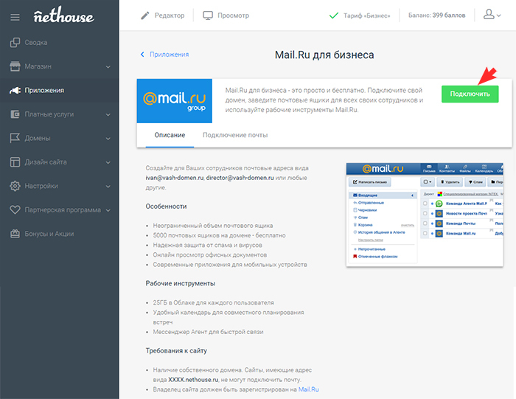The height and width of the screenshot is (399, 516).
Task: Click the Рабочие инструменты heading
Action: click(x=181, y=283)
